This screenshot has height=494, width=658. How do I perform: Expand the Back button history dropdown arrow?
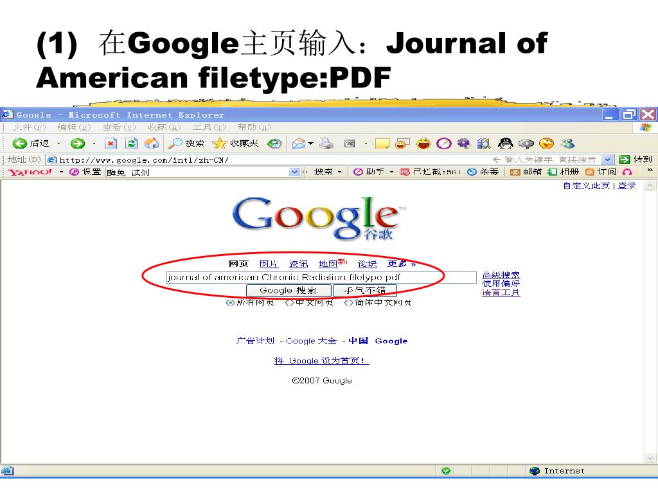58,143
